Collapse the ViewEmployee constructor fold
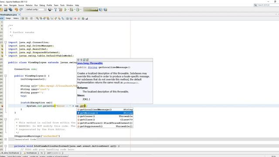Image resolution: width=279 pixels, height=157 pixels. click(6, 76)
